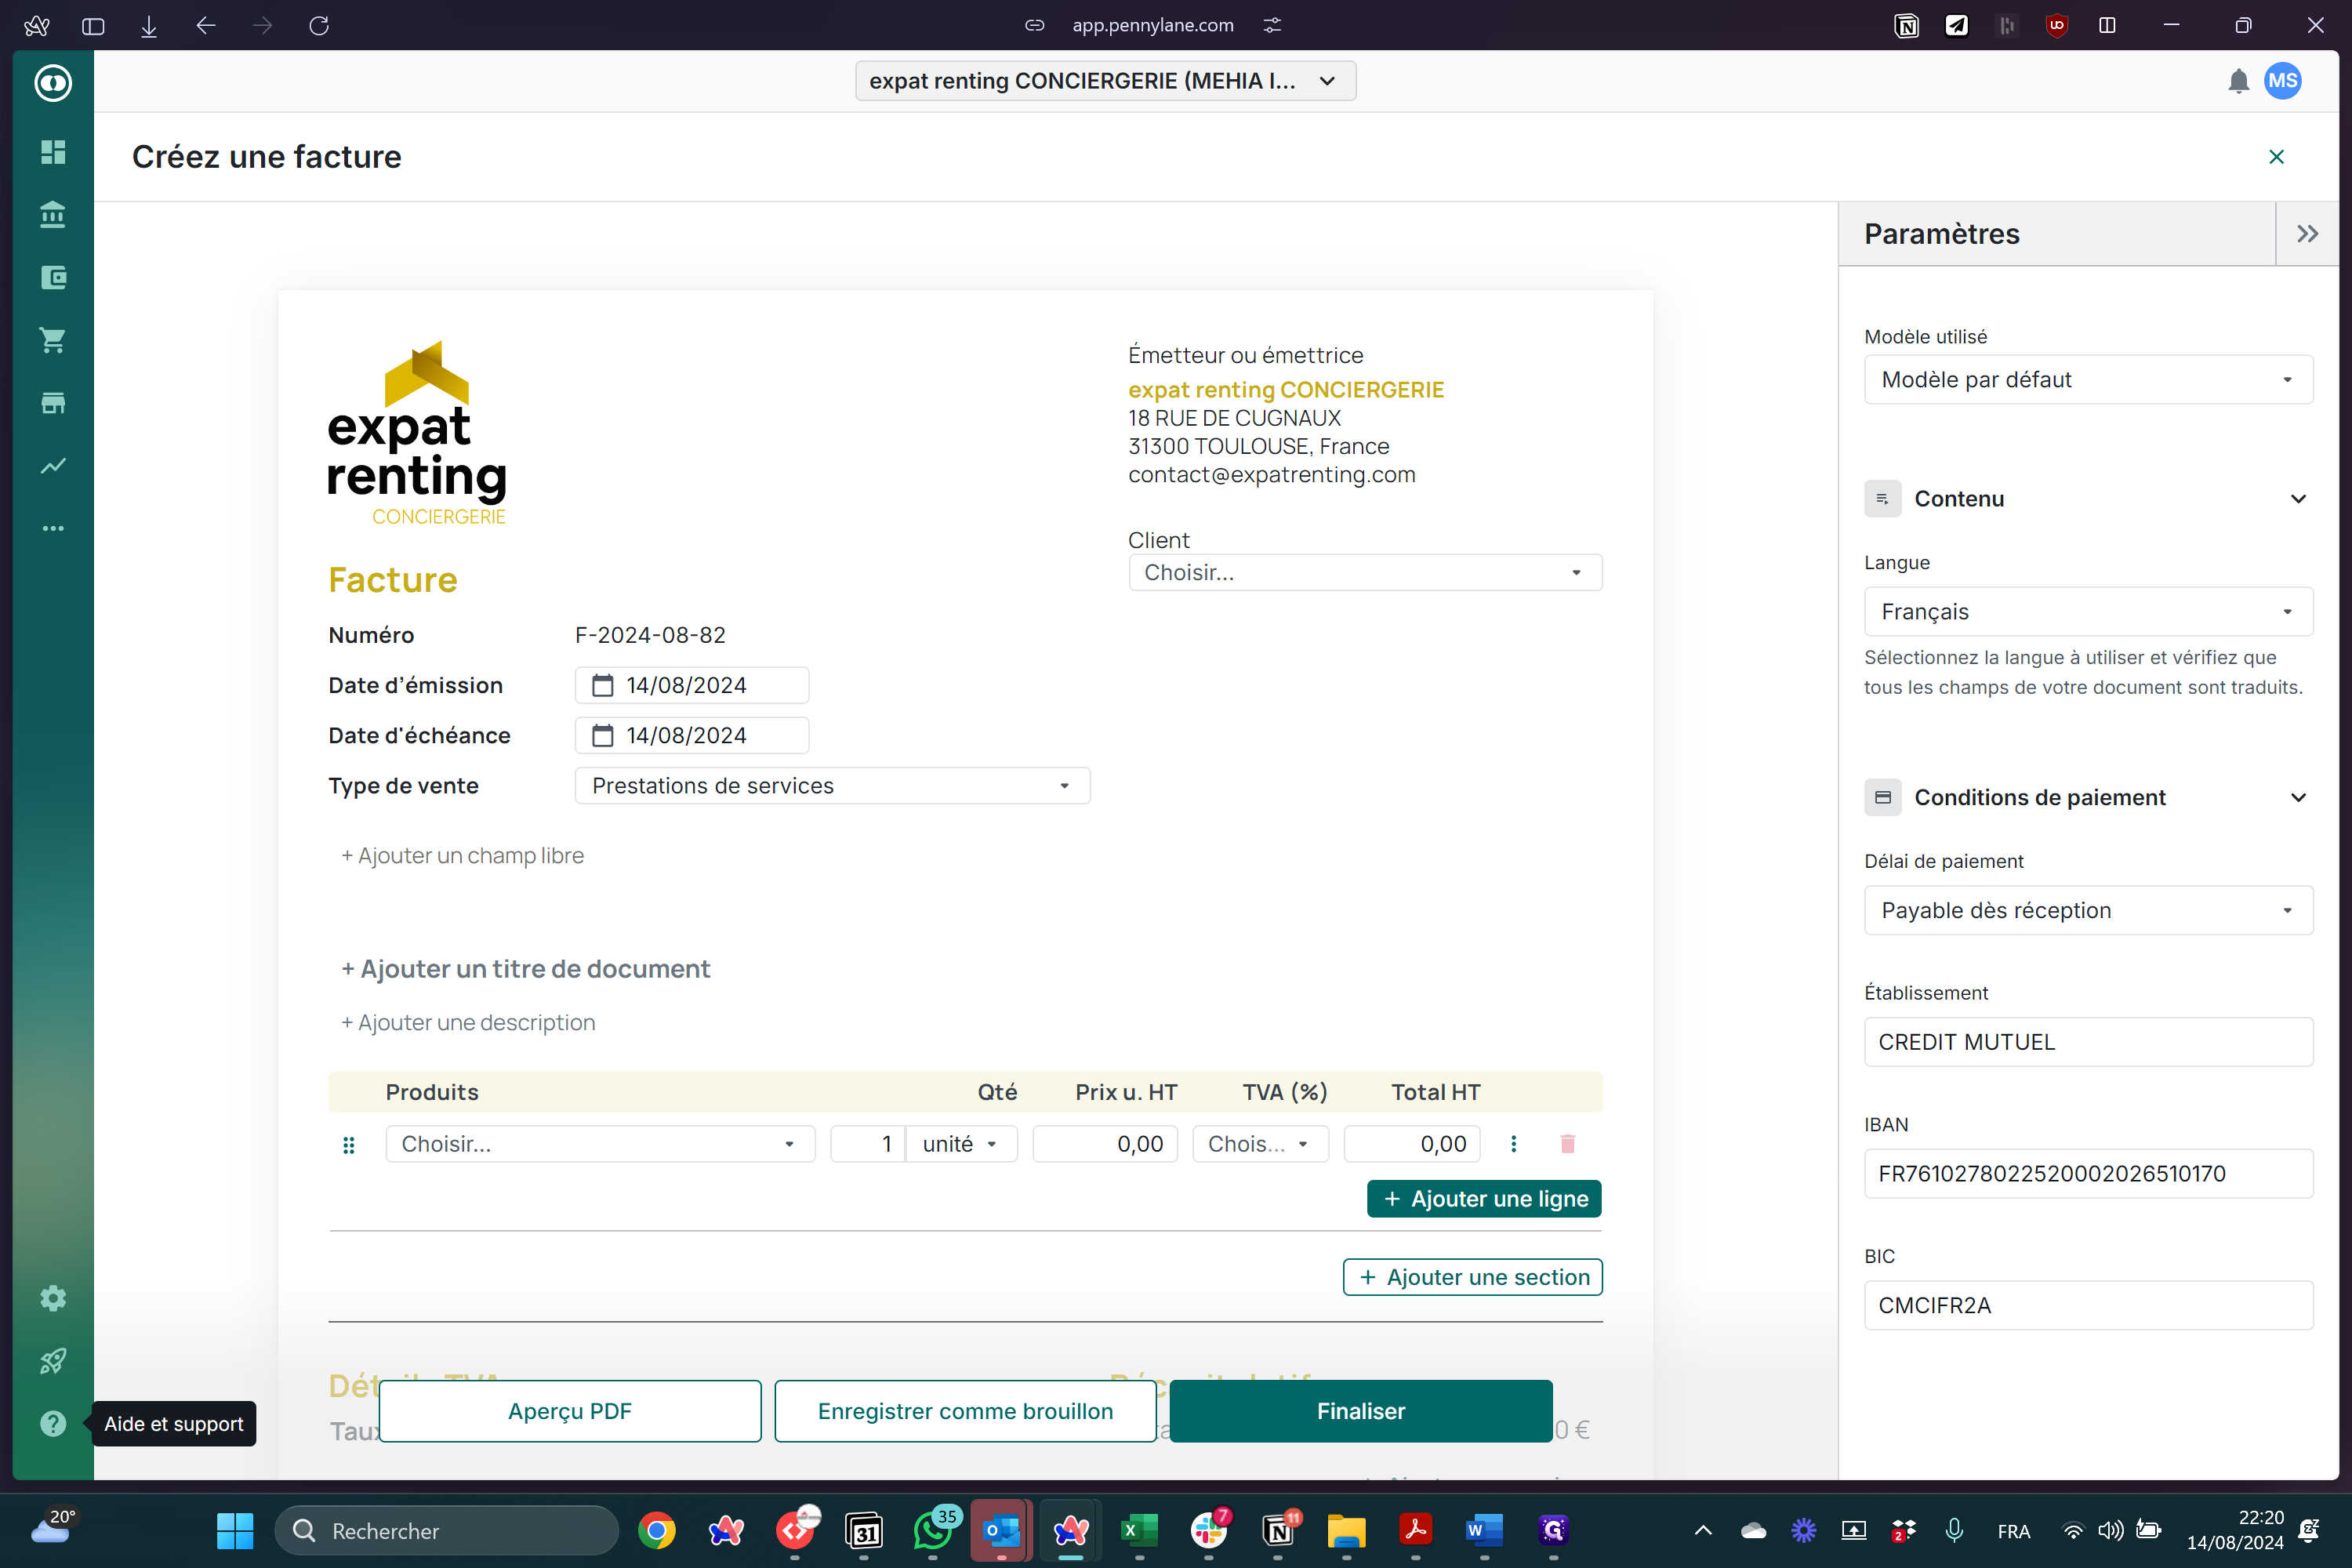The image size is (2352, 1568).
Task: Click + Ajouter une description
Action: (x=468, y=1023)
